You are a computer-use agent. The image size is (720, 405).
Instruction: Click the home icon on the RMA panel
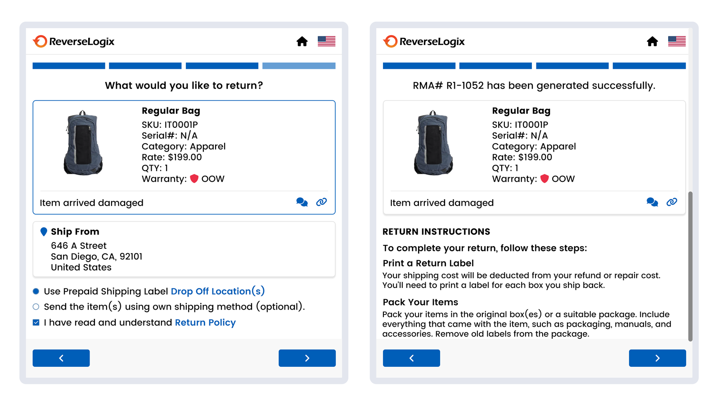click(x=652, y=41)
